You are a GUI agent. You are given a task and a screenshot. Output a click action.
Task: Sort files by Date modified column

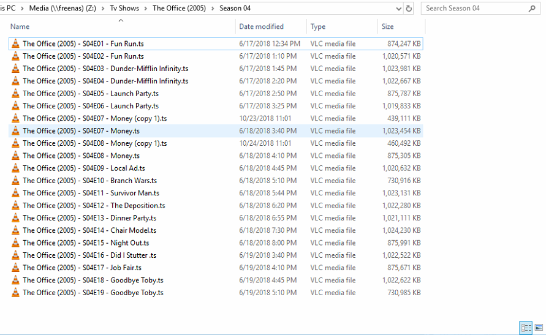pos(261,26)
